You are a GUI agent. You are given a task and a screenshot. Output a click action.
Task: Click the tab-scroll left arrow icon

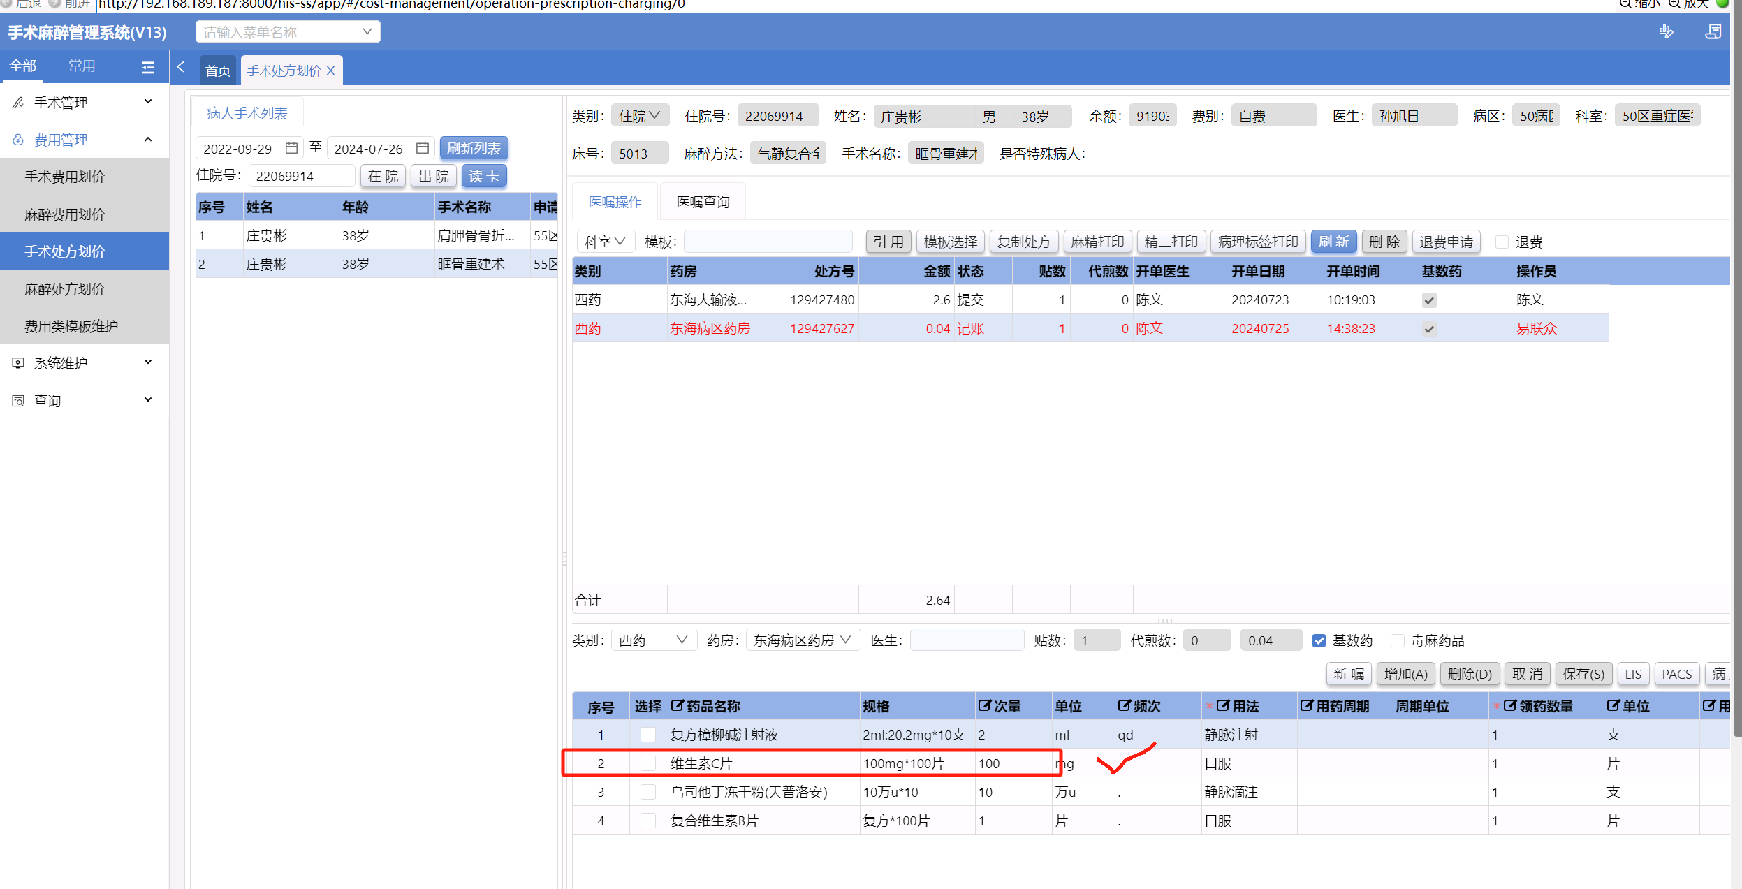pos(181,67)
